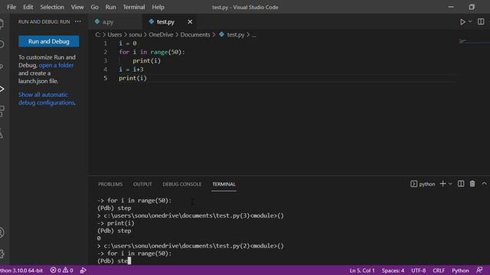
Task: Open the Explorer activity bar icon
Action: pos(2,24)
